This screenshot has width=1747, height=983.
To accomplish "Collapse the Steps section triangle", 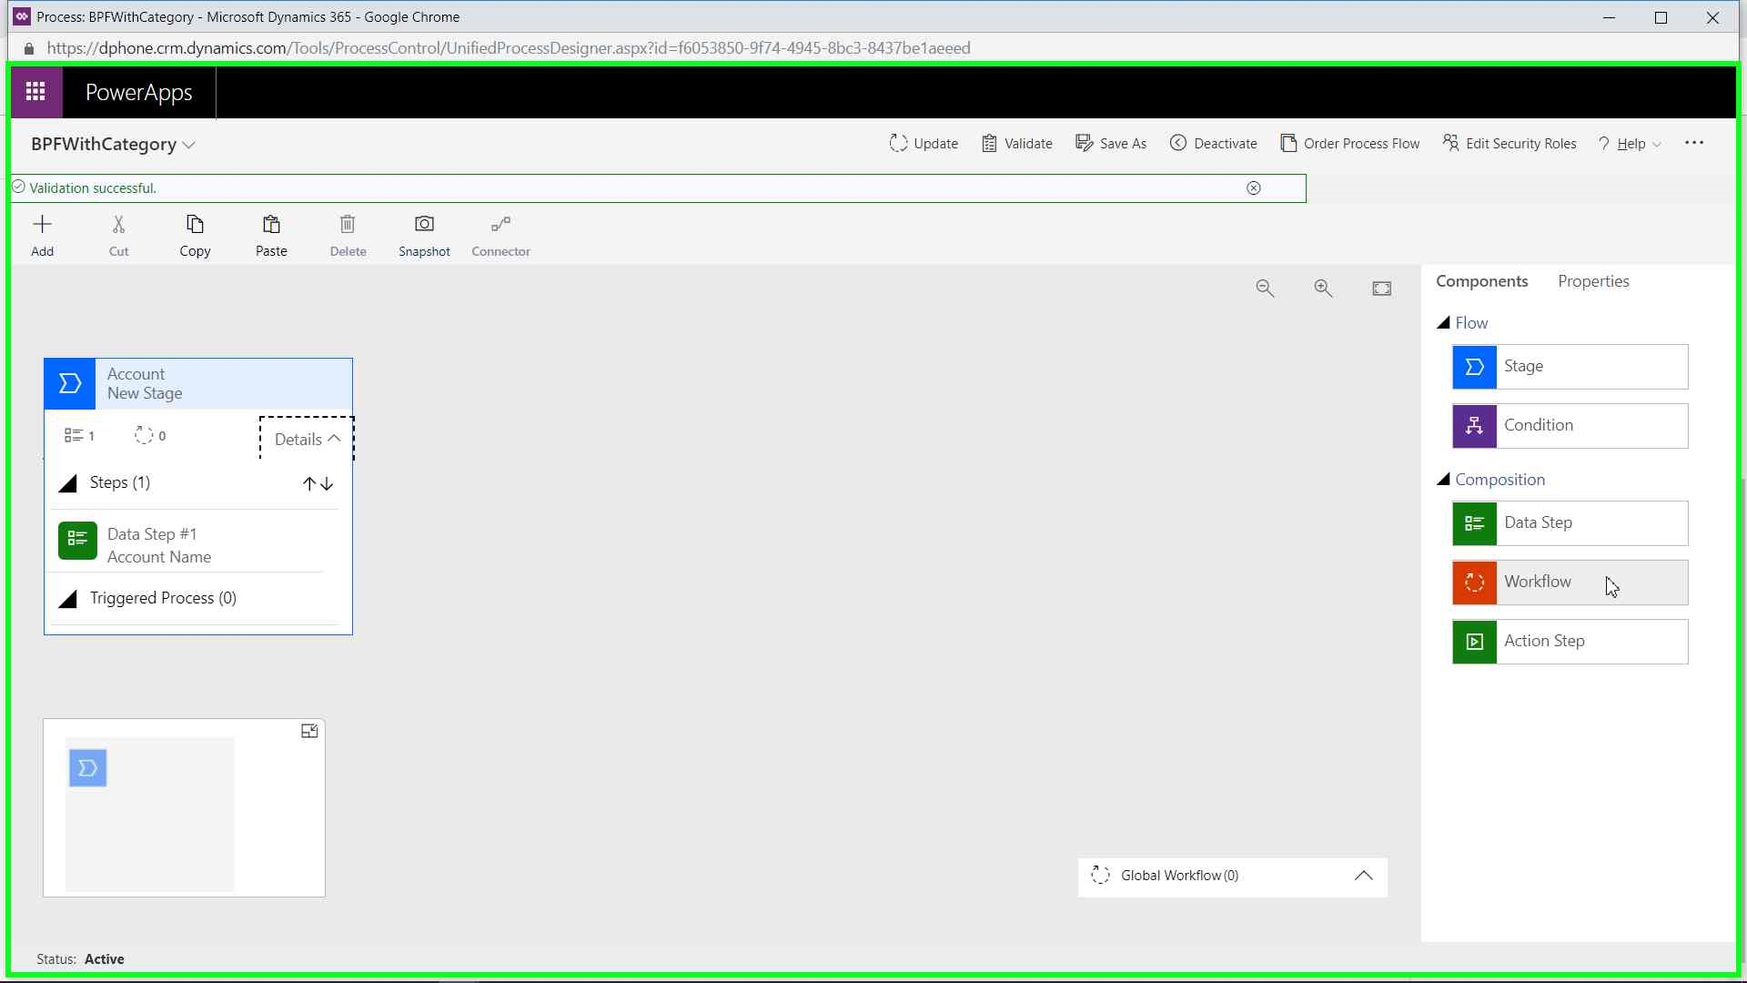I will pos(68,483).
